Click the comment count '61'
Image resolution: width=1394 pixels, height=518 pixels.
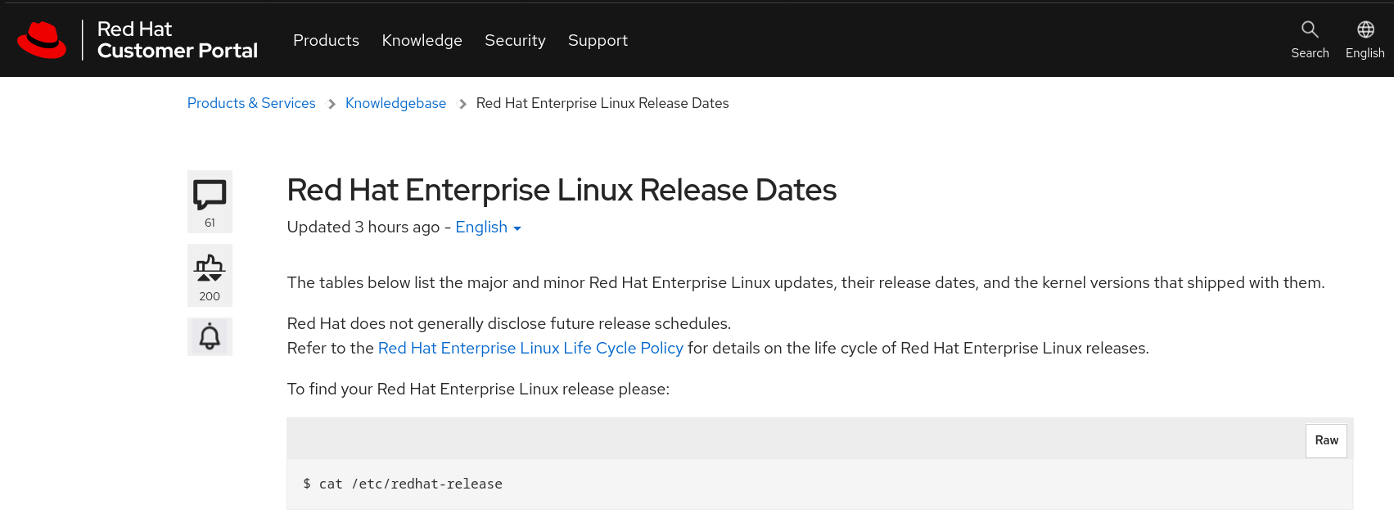210,223
